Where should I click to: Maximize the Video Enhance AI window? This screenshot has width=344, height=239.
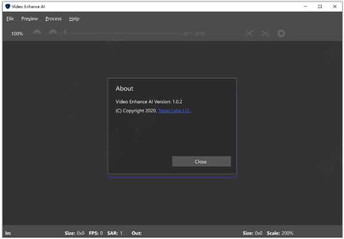[320, 6]
